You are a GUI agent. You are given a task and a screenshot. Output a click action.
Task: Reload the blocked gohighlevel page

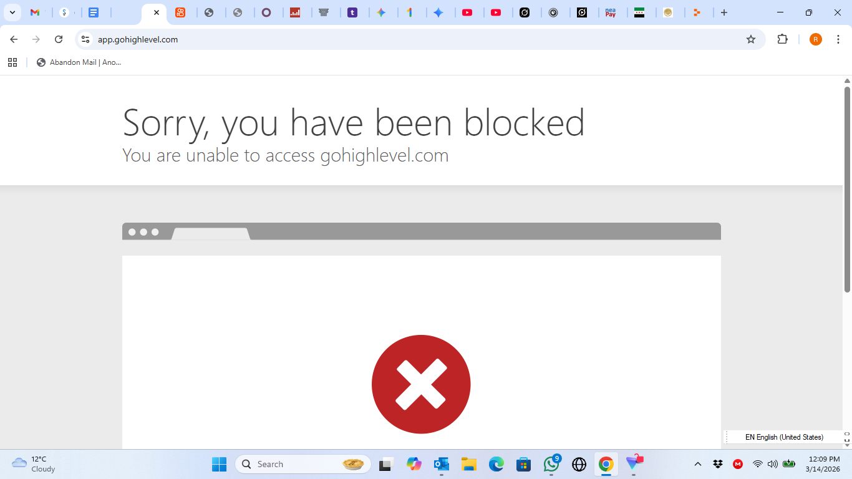point(59,39)
